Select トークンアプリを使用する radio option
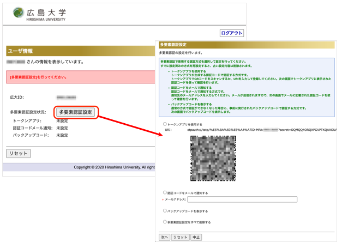The width and height of the screenshot is (342, 248). click(165, 124)
